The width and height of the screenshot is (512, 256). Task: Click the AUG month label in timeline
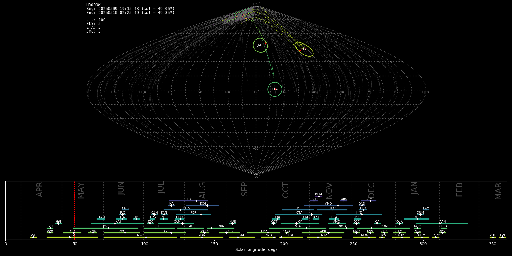203,191
